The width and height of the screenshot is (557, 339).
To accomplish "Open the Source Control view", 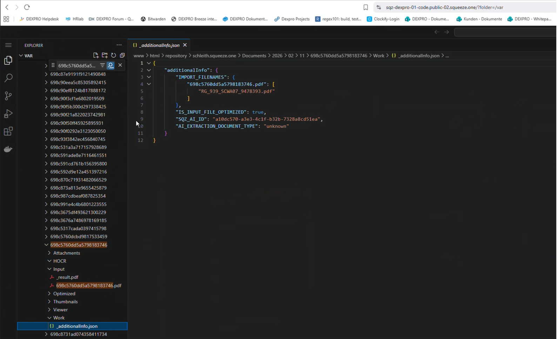I will pos(8,96).
